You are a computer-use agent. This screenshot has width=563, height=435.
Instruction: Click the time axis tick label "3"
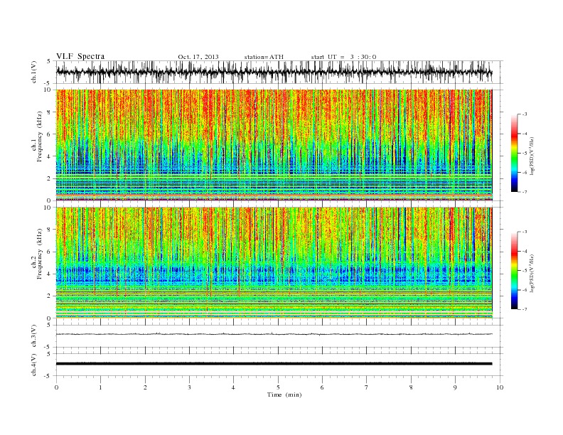[x=189, y=387]
